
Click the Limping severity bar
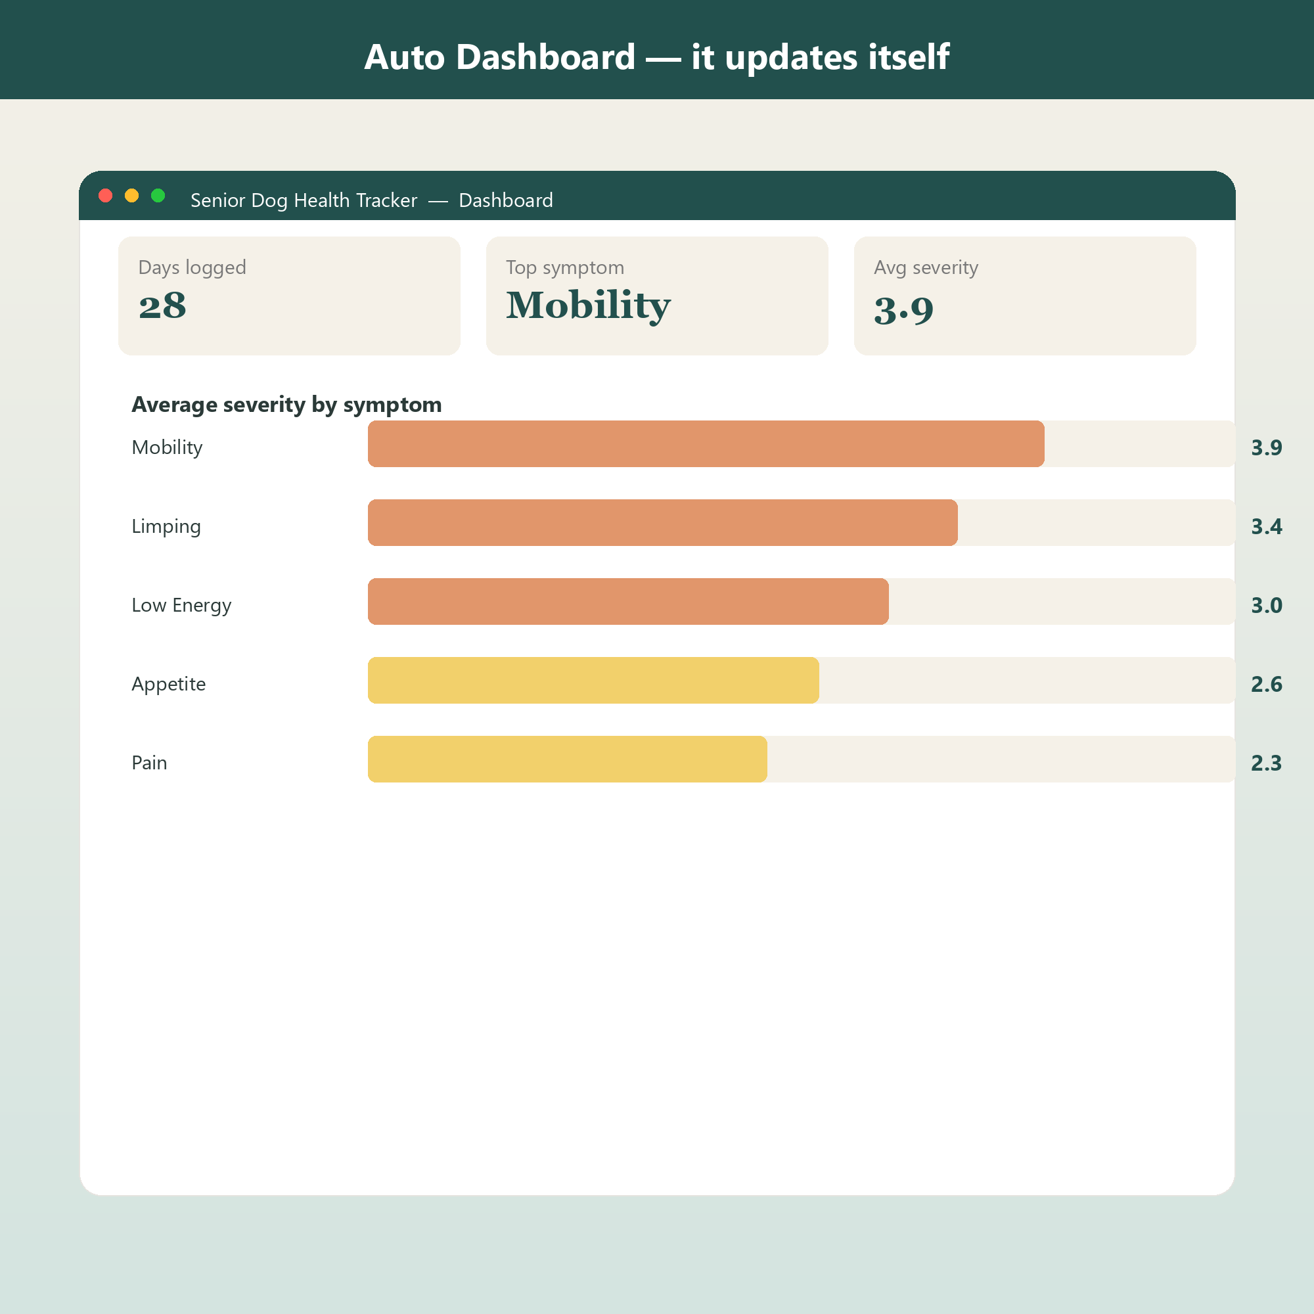pos(662,523)
